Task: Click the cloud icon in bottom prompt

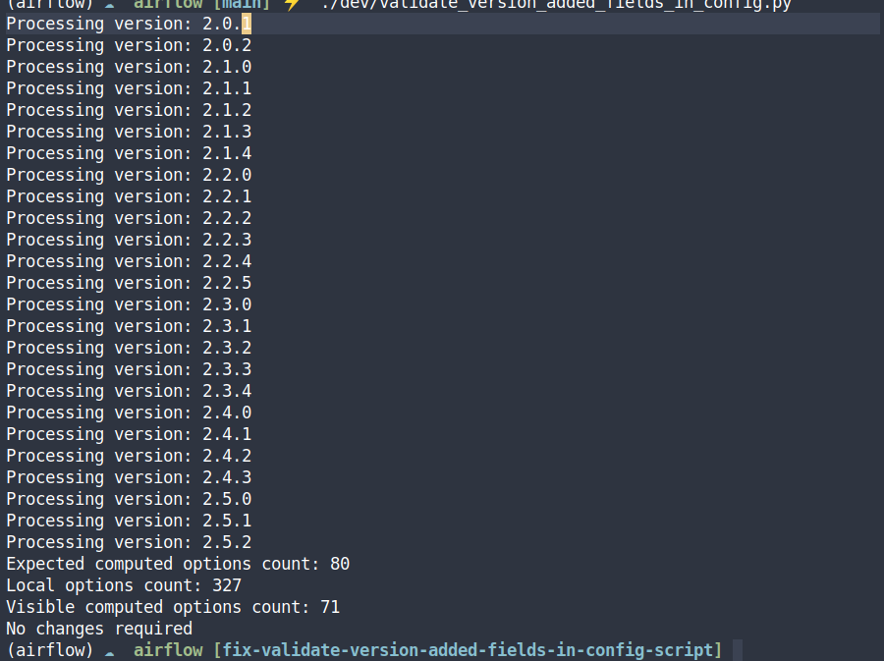Action: click(109, 653)
